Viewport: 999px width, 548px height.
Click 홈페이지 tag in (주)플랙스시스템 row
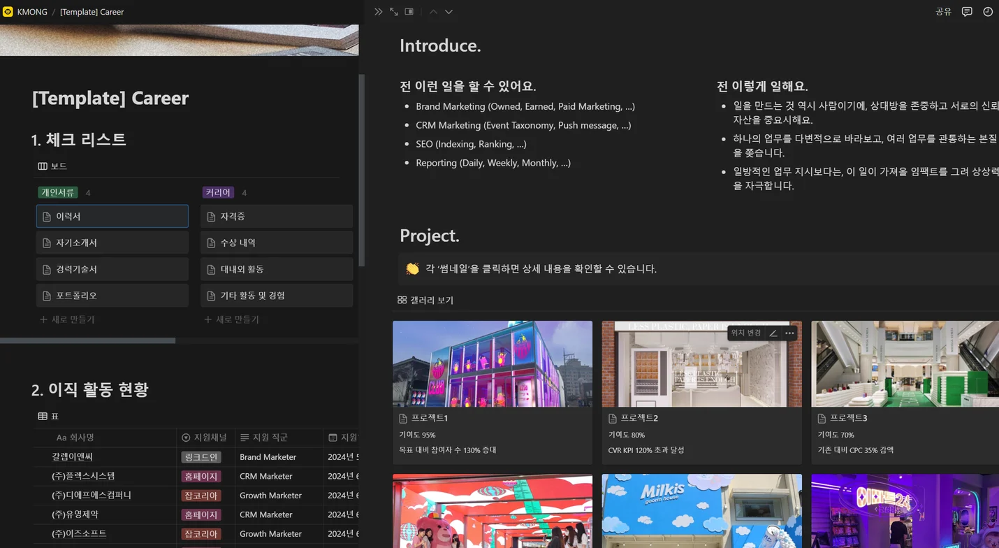(201, 477)
